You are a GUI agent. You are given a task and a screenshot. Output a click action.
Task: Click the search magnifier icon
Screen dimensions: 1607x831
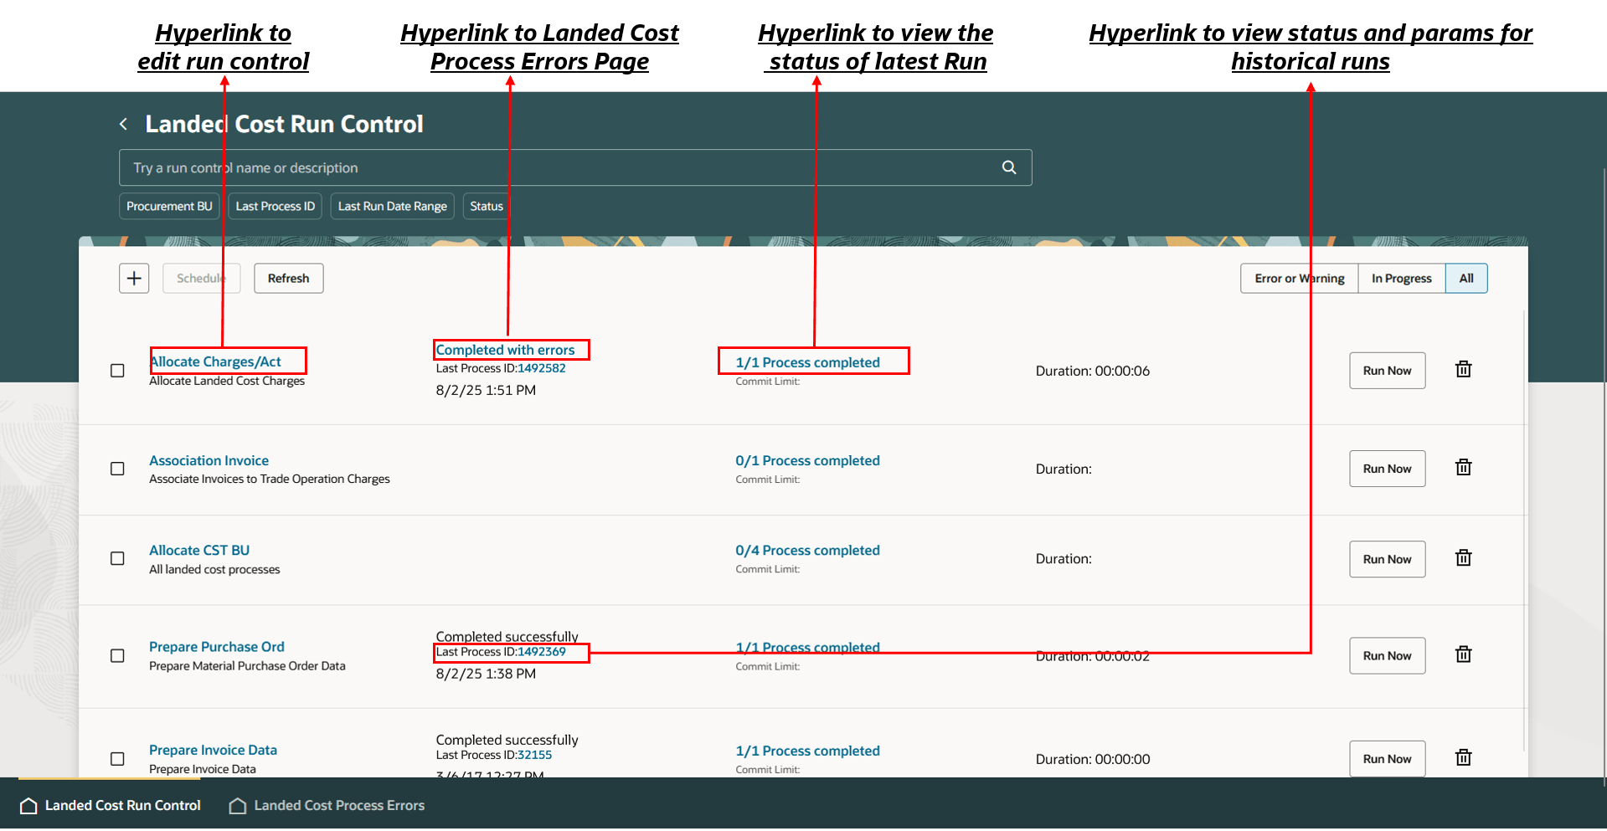tap(1009, 167)
